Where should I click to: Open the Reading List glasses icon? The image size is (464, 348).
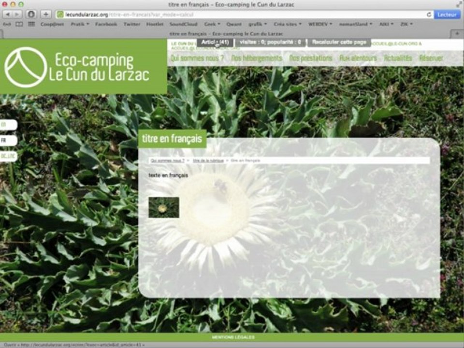(x=6, y=24)
